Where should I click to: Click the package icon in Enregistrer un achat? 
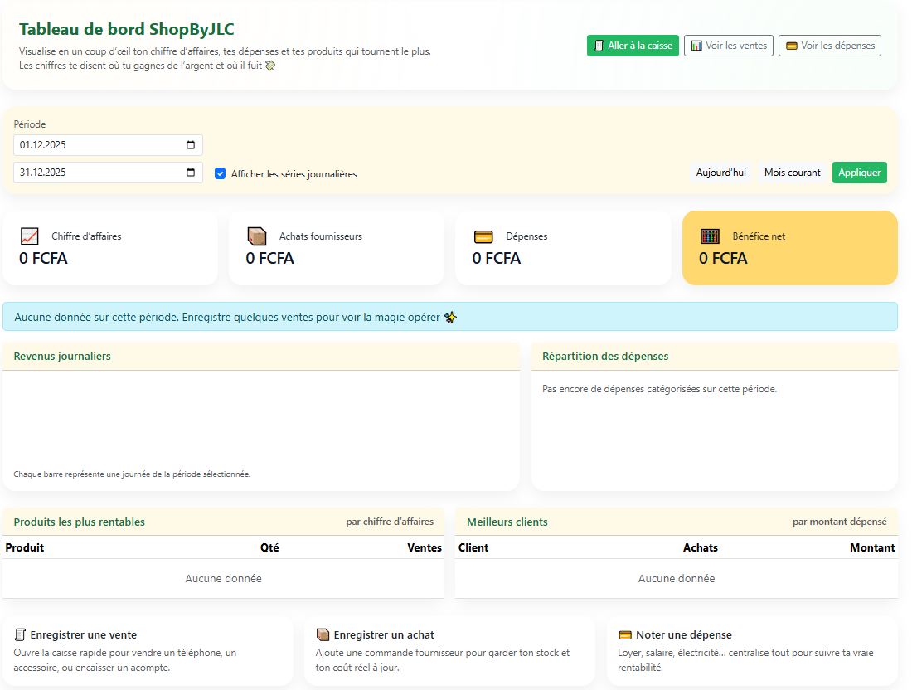click(323, 635)
